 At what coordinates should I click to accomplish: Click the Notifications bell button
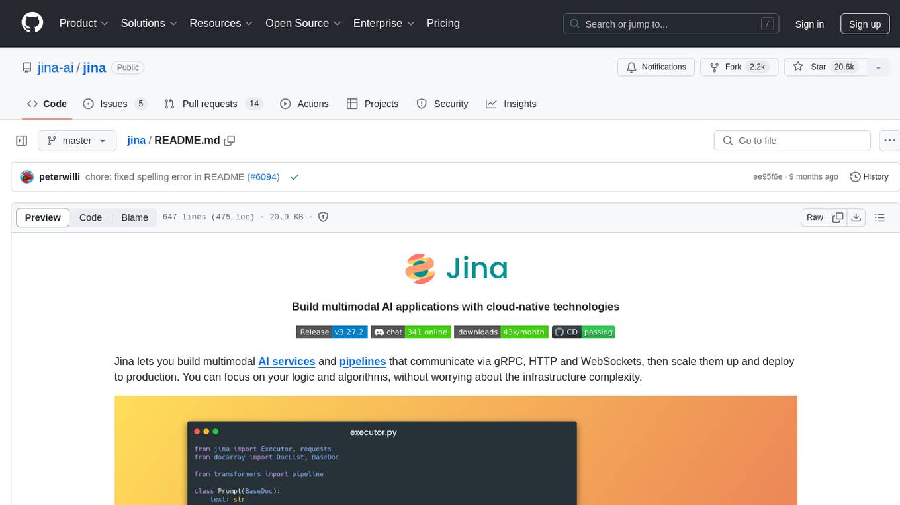click(656, 67)
